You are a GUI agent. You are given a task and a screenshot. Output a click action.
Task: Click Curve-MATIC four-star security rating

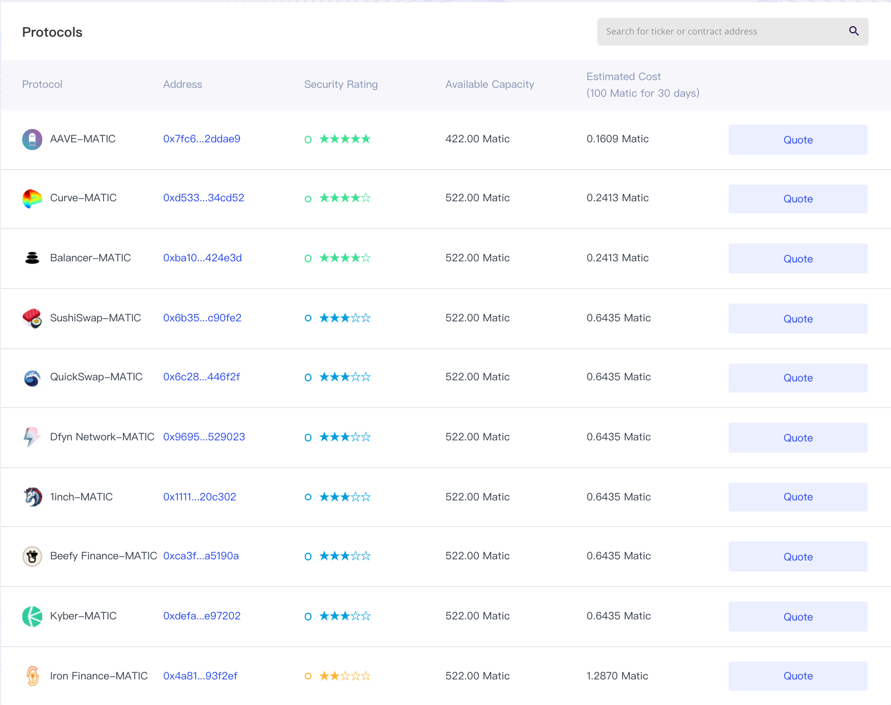pyautogui.click(x=345, y=198)
